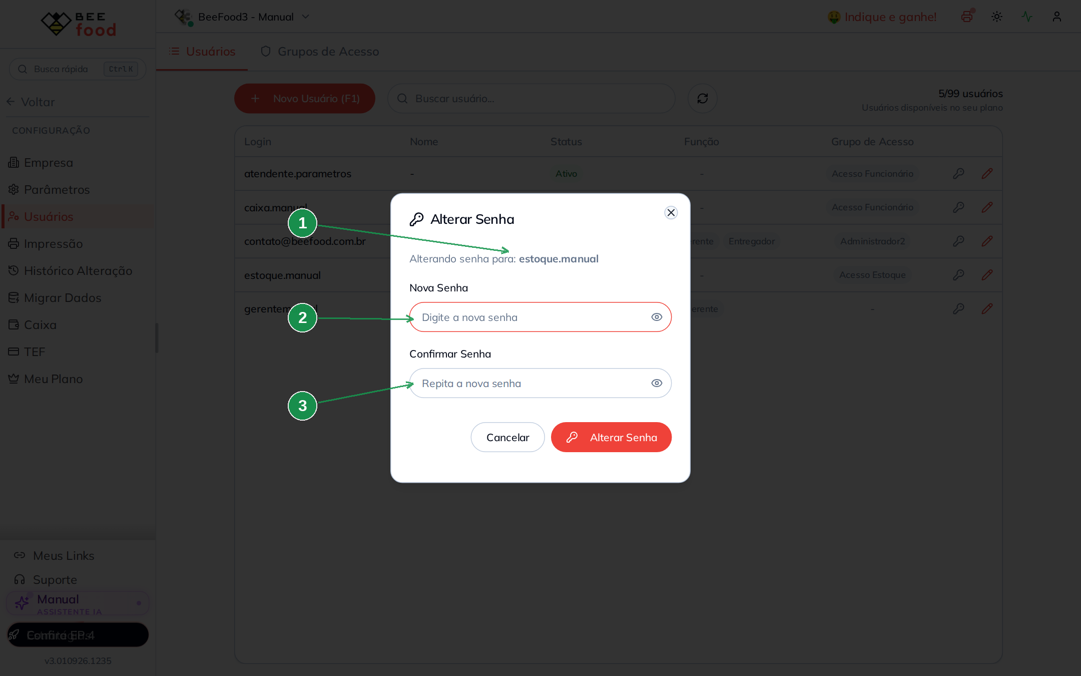Switch to the Grupos de Acesso tab

pyautogui.click(x=320, y=52)
